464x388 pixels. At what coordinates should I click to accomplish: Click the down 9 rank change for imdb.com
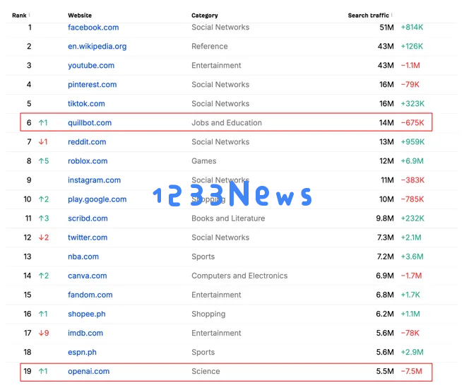[44, 333]
